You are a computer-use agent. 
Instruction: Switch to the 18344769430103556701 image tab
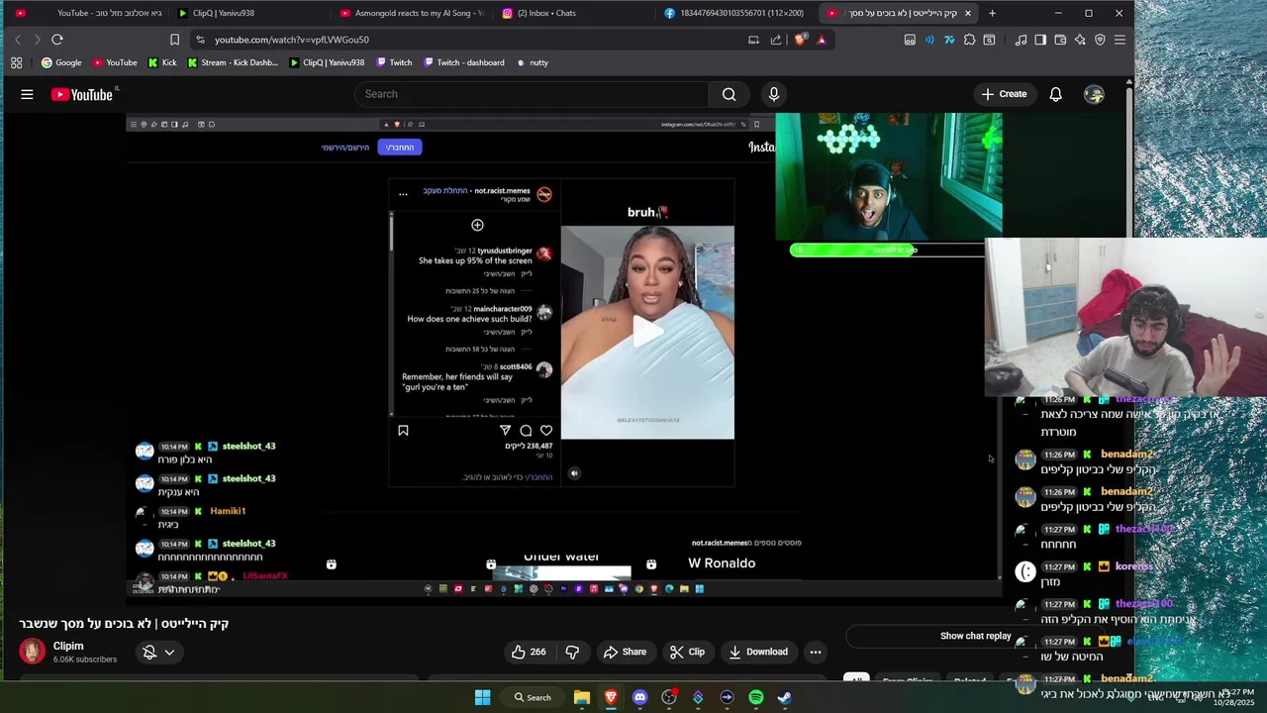[x=734, y=13]
